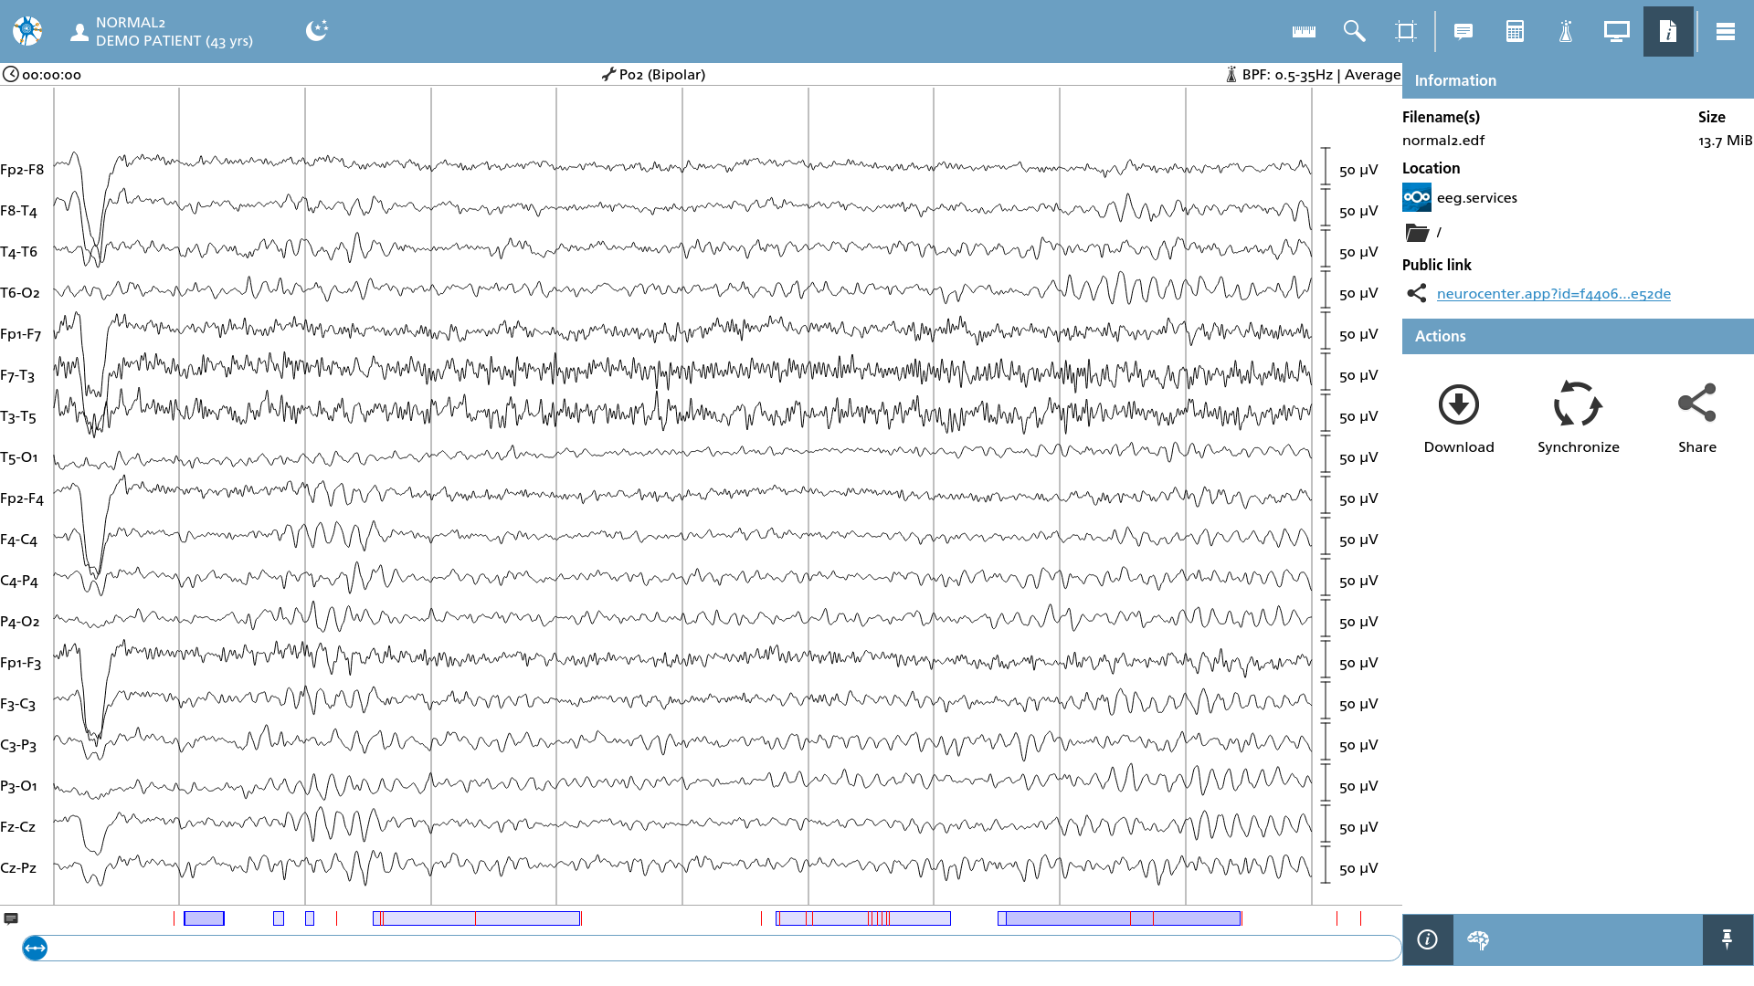Open the ruler measurement tool
The height and width of the screenshot is (986, 1754).
point(1304,32)
